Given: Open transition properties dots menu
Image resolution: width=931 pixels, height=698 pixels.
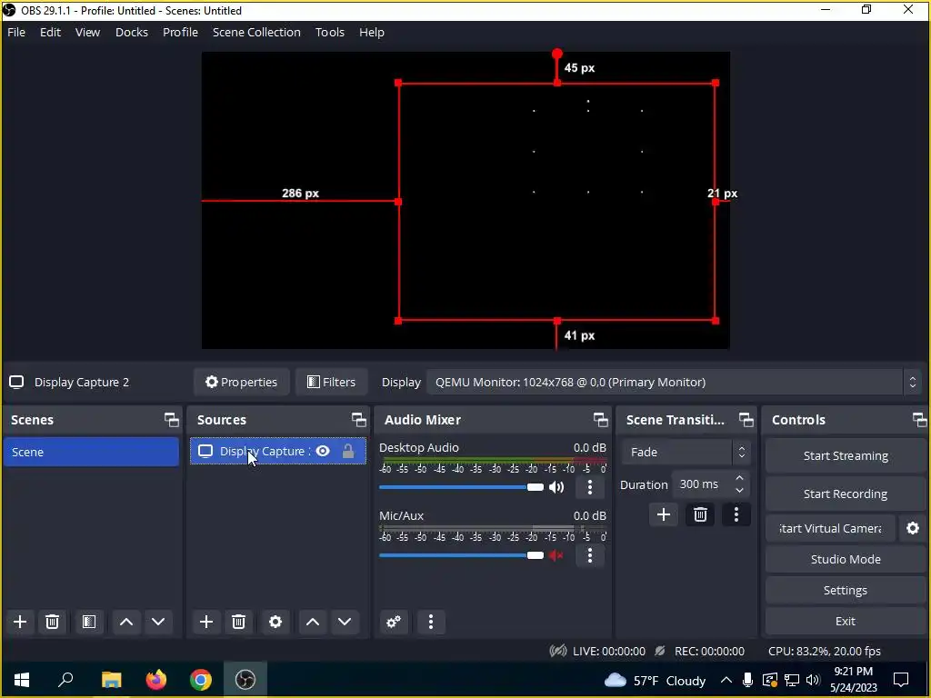Looking at the screenshot, I should tap(736, 514).
